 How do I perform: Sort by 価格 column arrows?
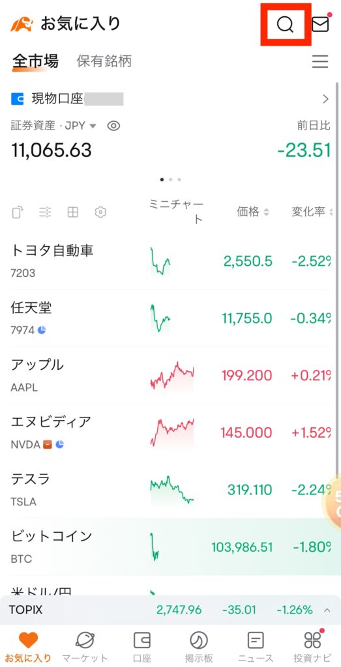267,212
